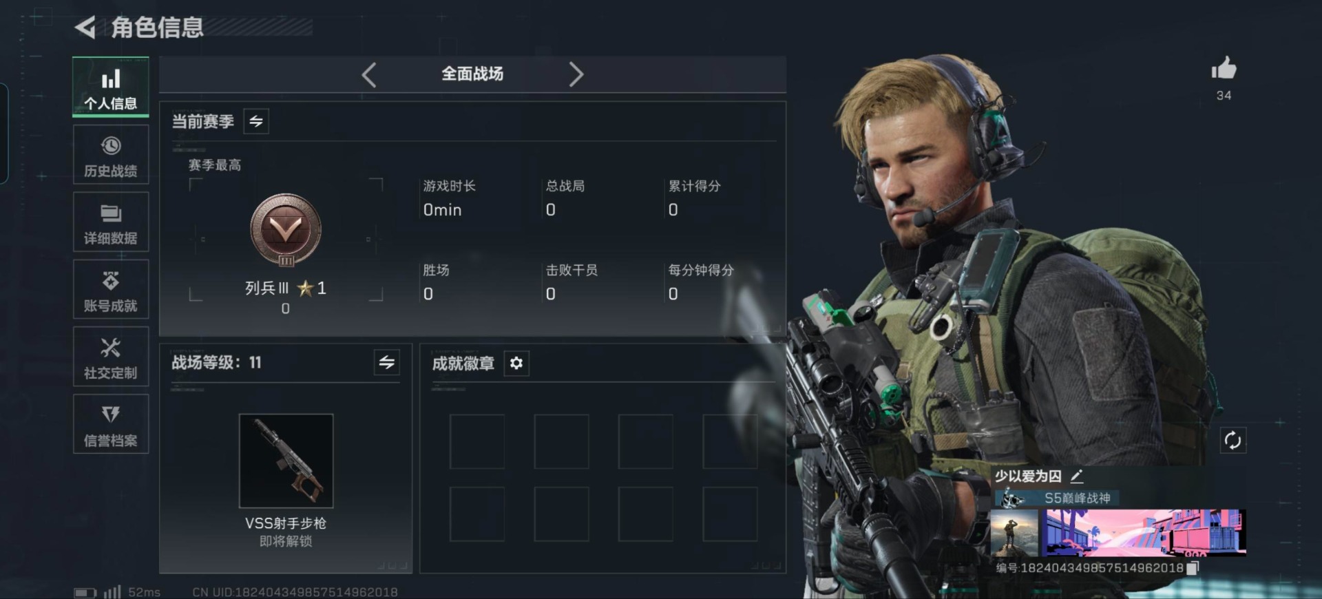Open the pink cityscape profile banner
The height and width of the screenshot is (599, 1322).
(x=1143, y=532)
